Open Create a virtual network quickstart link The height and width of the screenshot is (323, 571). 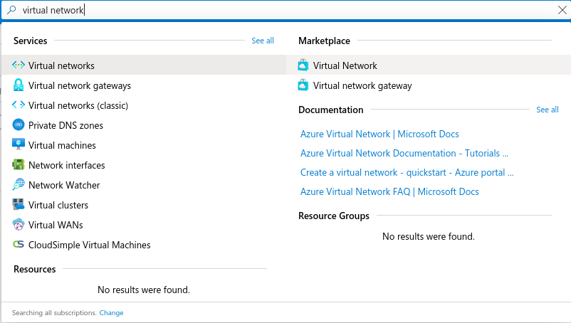[x=407, y=172]
